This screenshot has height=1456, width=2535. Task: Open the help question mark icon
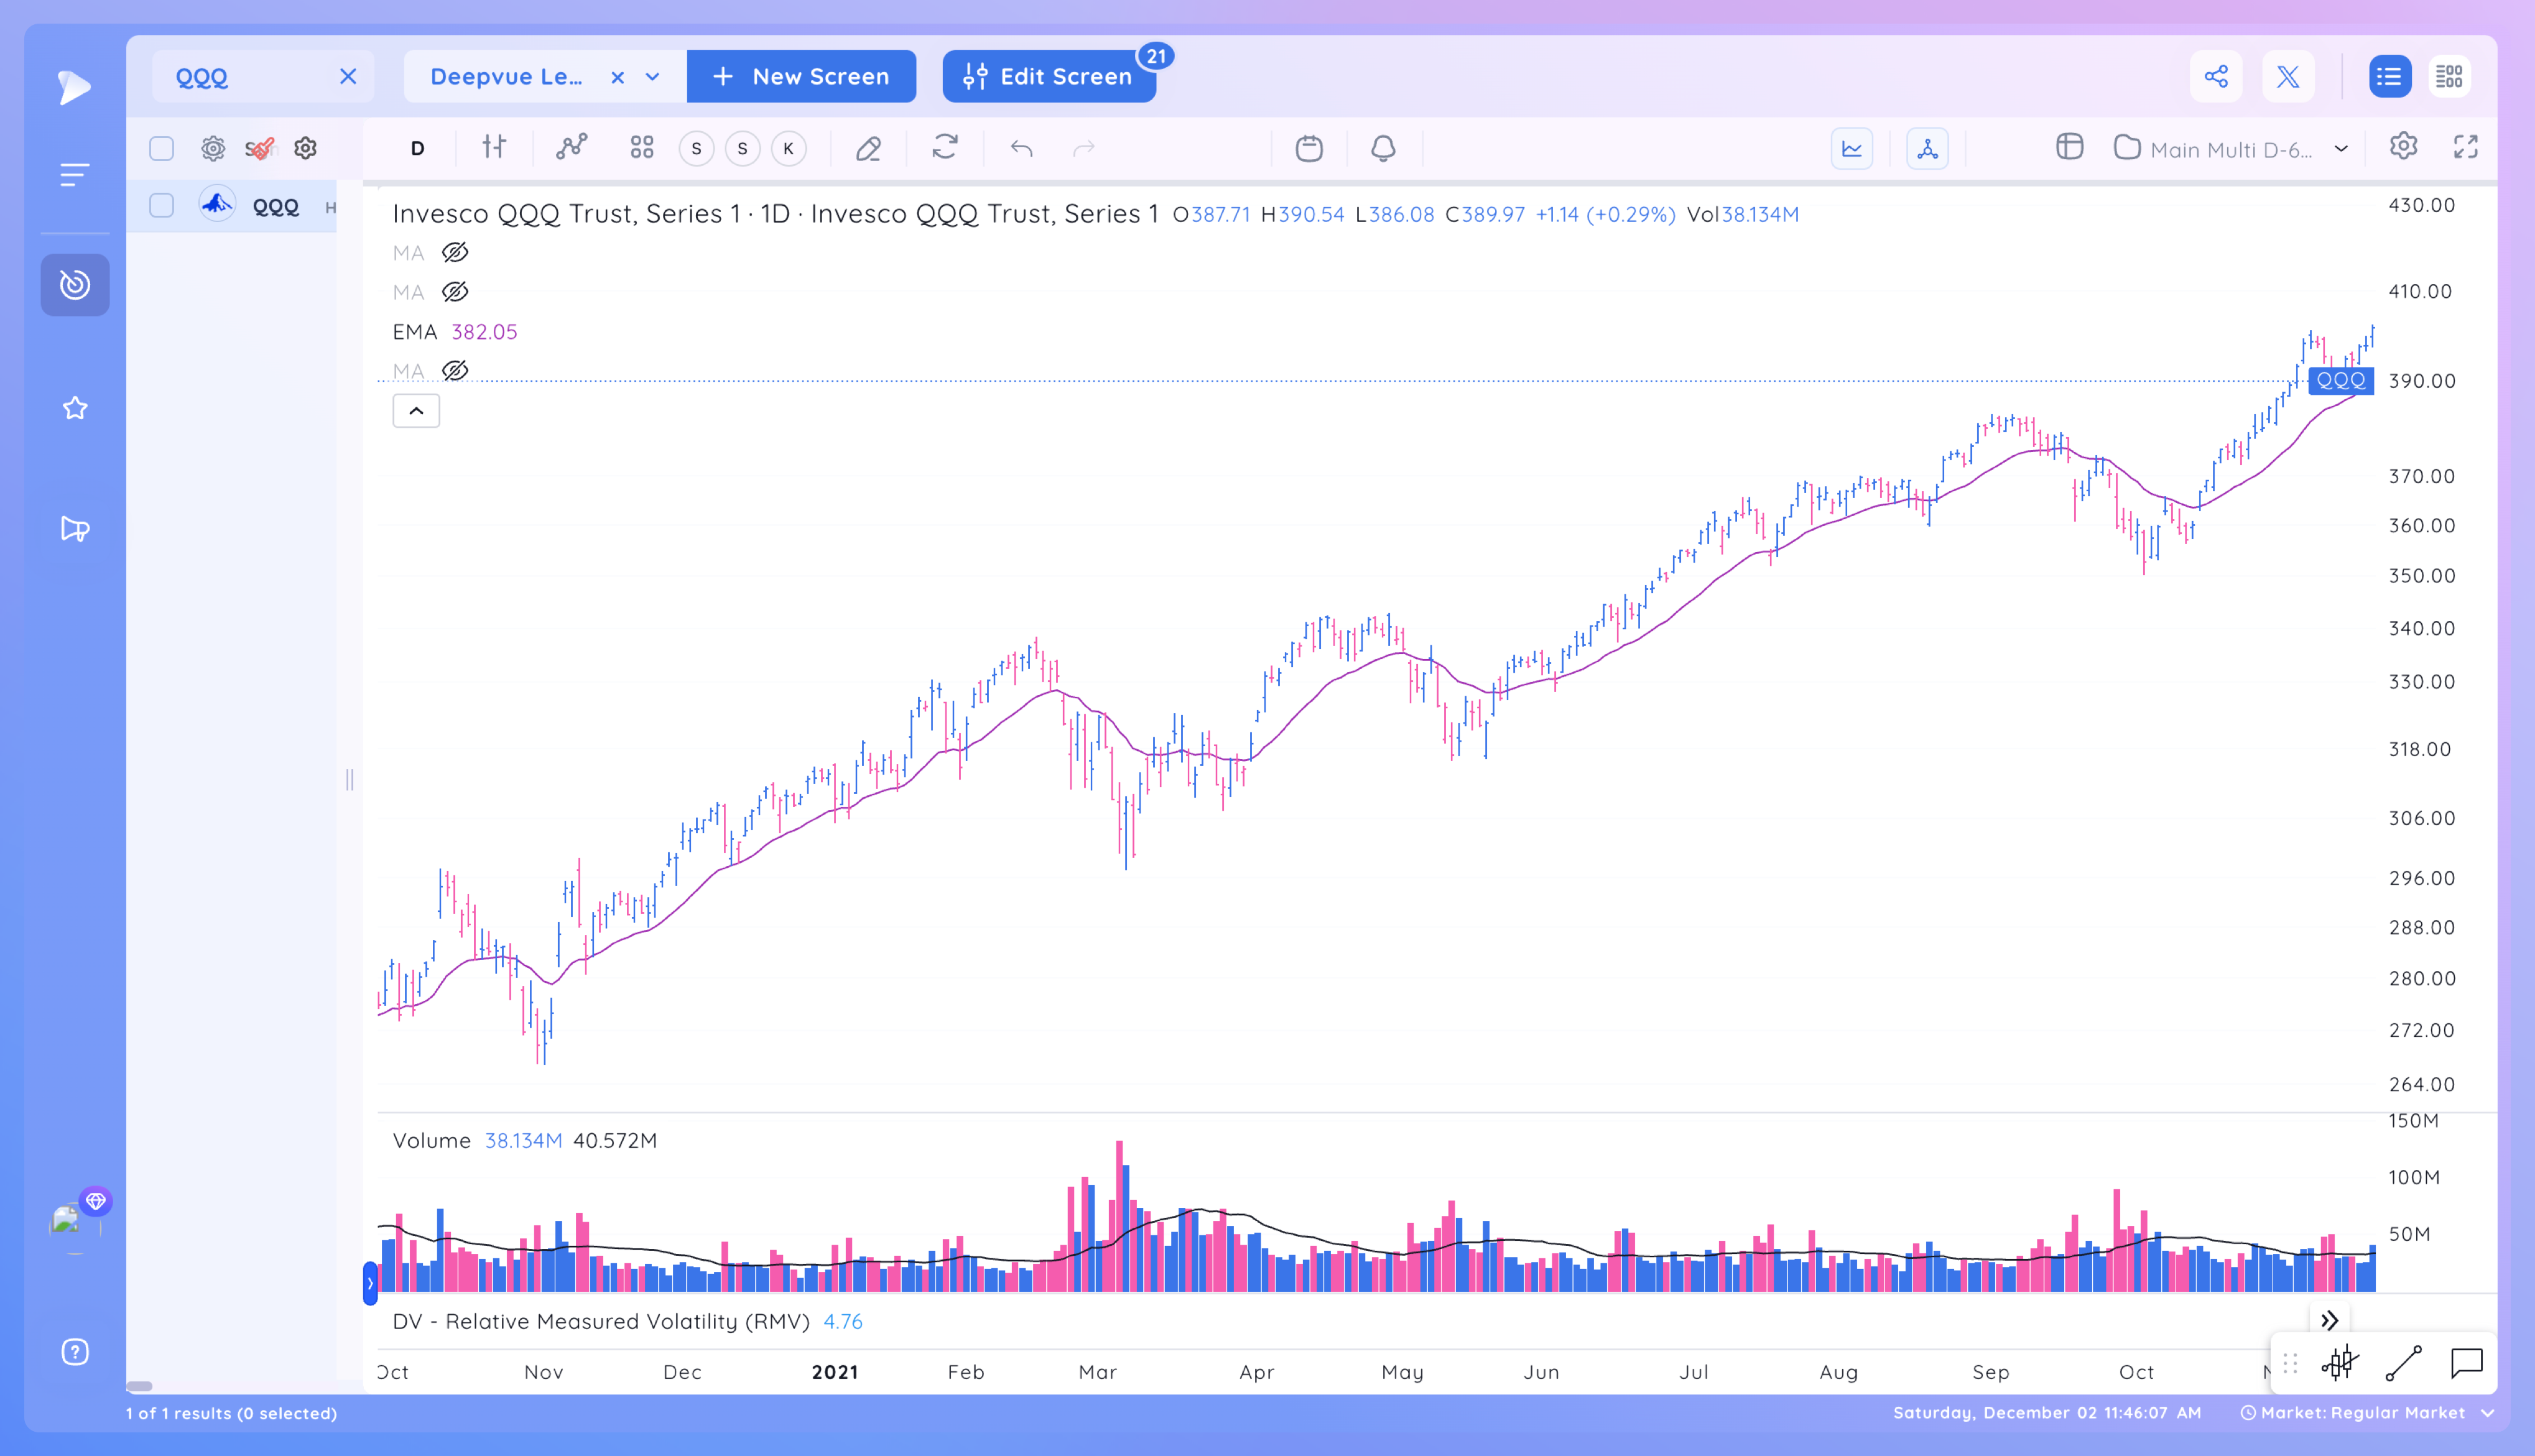click(x=75, y=1352)
